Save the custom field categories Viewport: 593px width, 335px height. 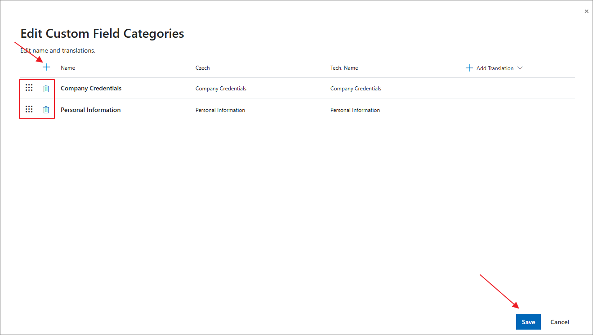[x=528, y=322]
